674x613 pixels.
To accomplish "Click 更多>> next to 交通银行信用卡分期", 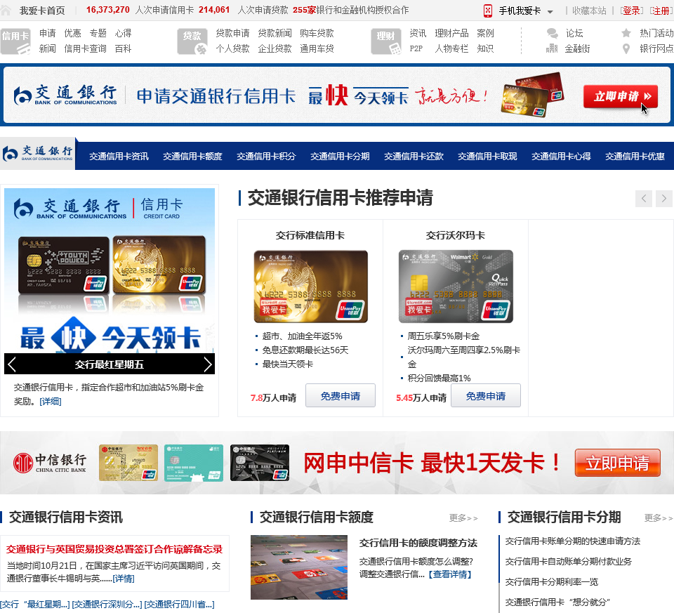I will tap(659, 518).
